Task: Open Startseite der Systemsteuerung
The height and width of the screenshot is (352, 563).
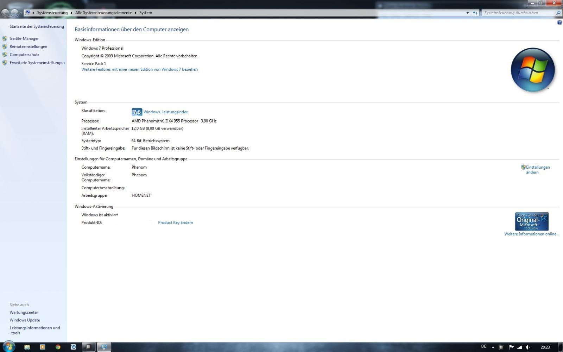Action: [37, 26]
